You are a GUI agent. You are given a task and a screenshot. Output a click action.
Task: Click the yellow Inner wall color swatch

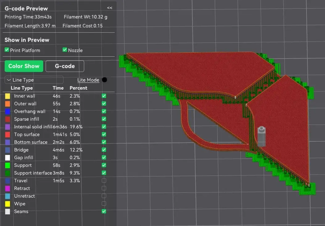coord(7,96)
